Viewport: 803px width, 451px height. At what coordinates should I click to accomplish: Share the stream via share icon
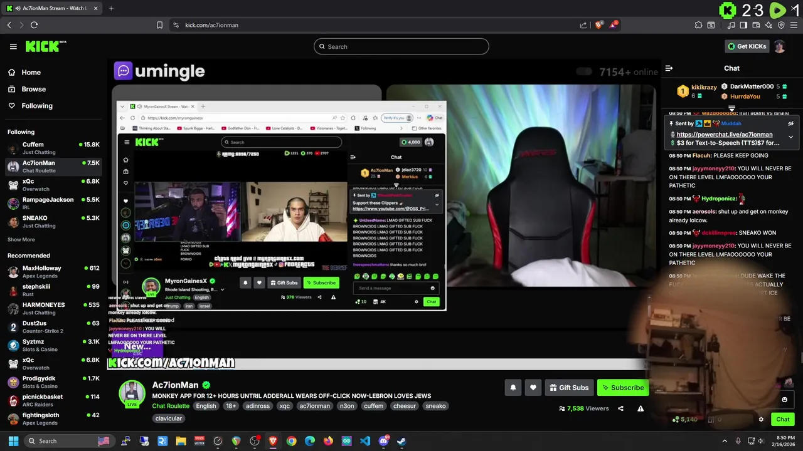click(x=620, y=408)
